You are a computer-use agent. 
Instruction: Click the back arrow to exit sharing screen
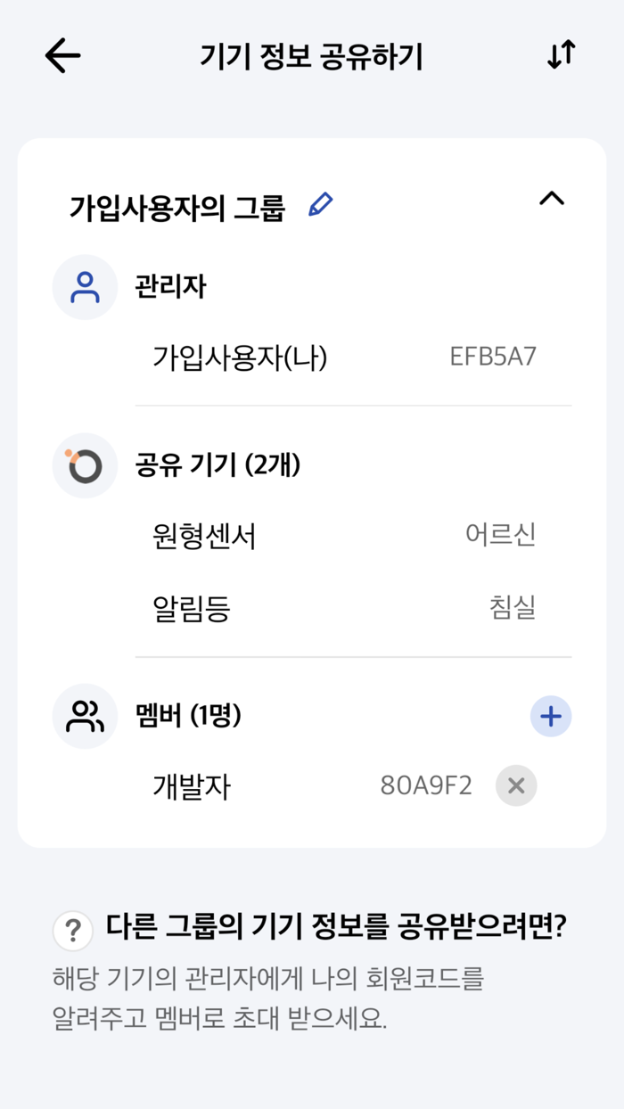[x=61, y=54]
